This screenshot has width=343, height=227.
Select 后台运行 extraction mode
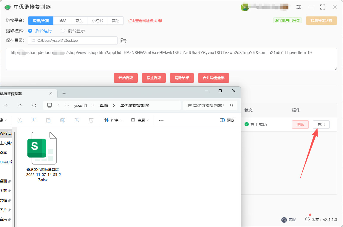[40, 31]
